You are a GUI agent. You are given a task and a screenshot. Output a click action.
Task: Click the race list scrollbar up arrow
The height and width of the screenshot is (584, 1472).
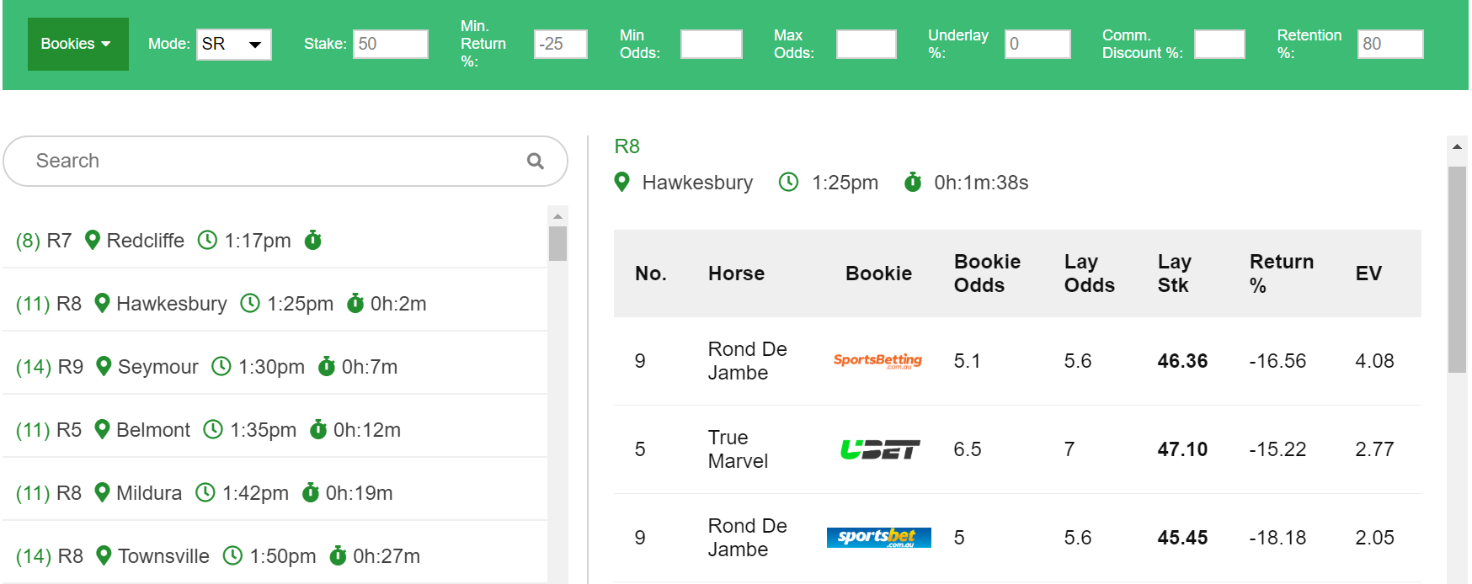pyautogui.click(x=557, y=216)
